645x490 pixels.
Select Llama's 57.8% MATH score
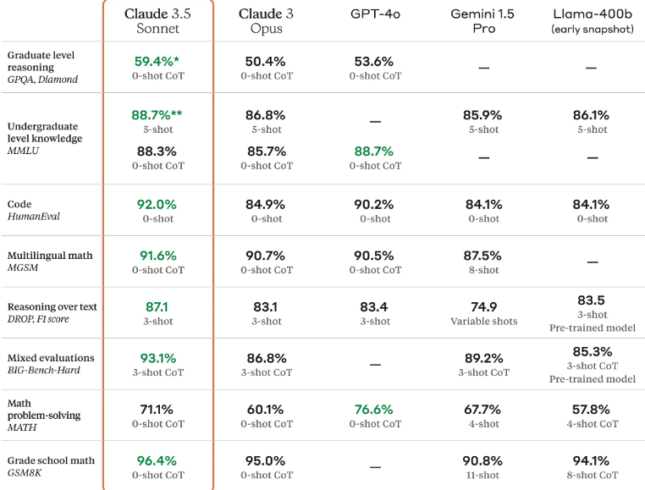coord(590,410)
